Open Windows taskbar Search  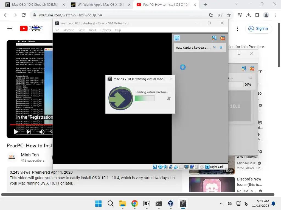110,203
